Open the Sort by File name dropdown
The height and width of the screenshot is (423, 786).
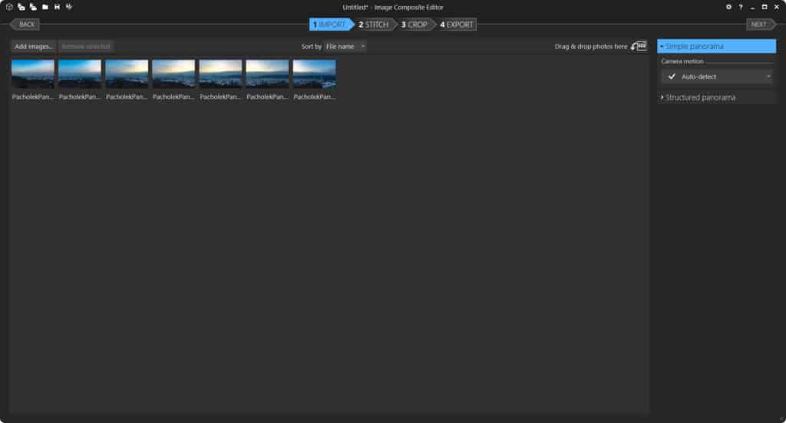[345, 46]
